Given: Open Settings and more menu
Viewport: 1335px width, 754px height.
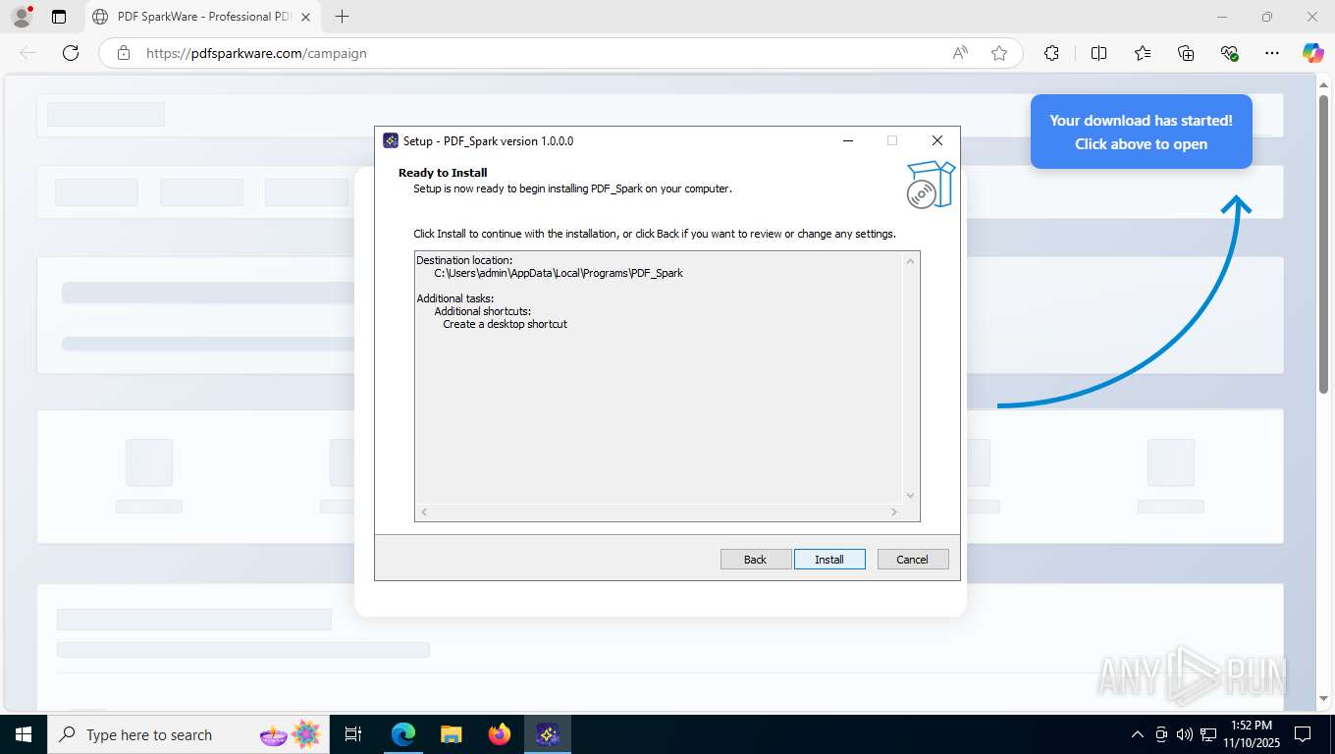Looking at the screenshot, I should 1272,53.
